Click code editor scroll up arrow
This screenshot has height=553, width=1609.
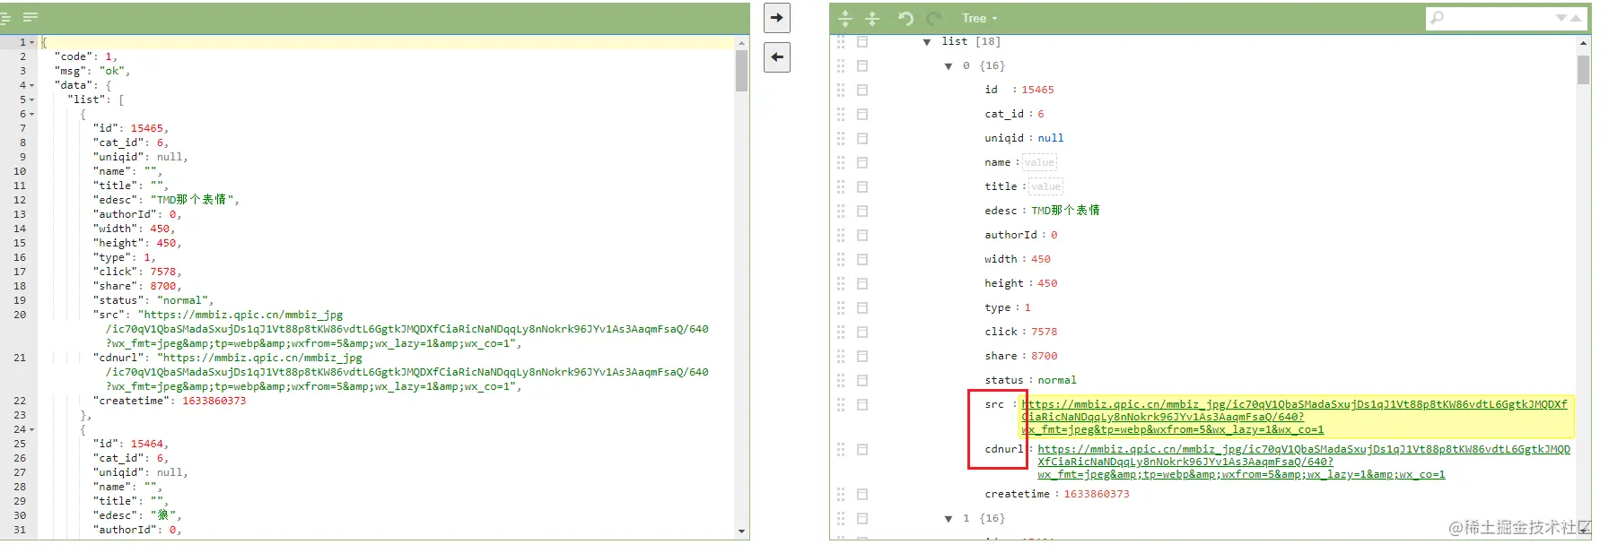pos(741,42)
